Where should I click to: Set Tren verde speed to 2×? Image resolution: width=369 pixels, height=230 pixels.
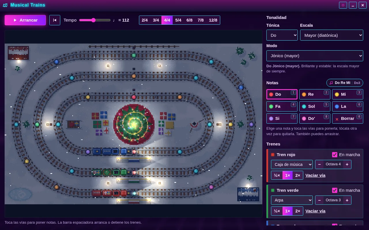[x=298, y=211]
